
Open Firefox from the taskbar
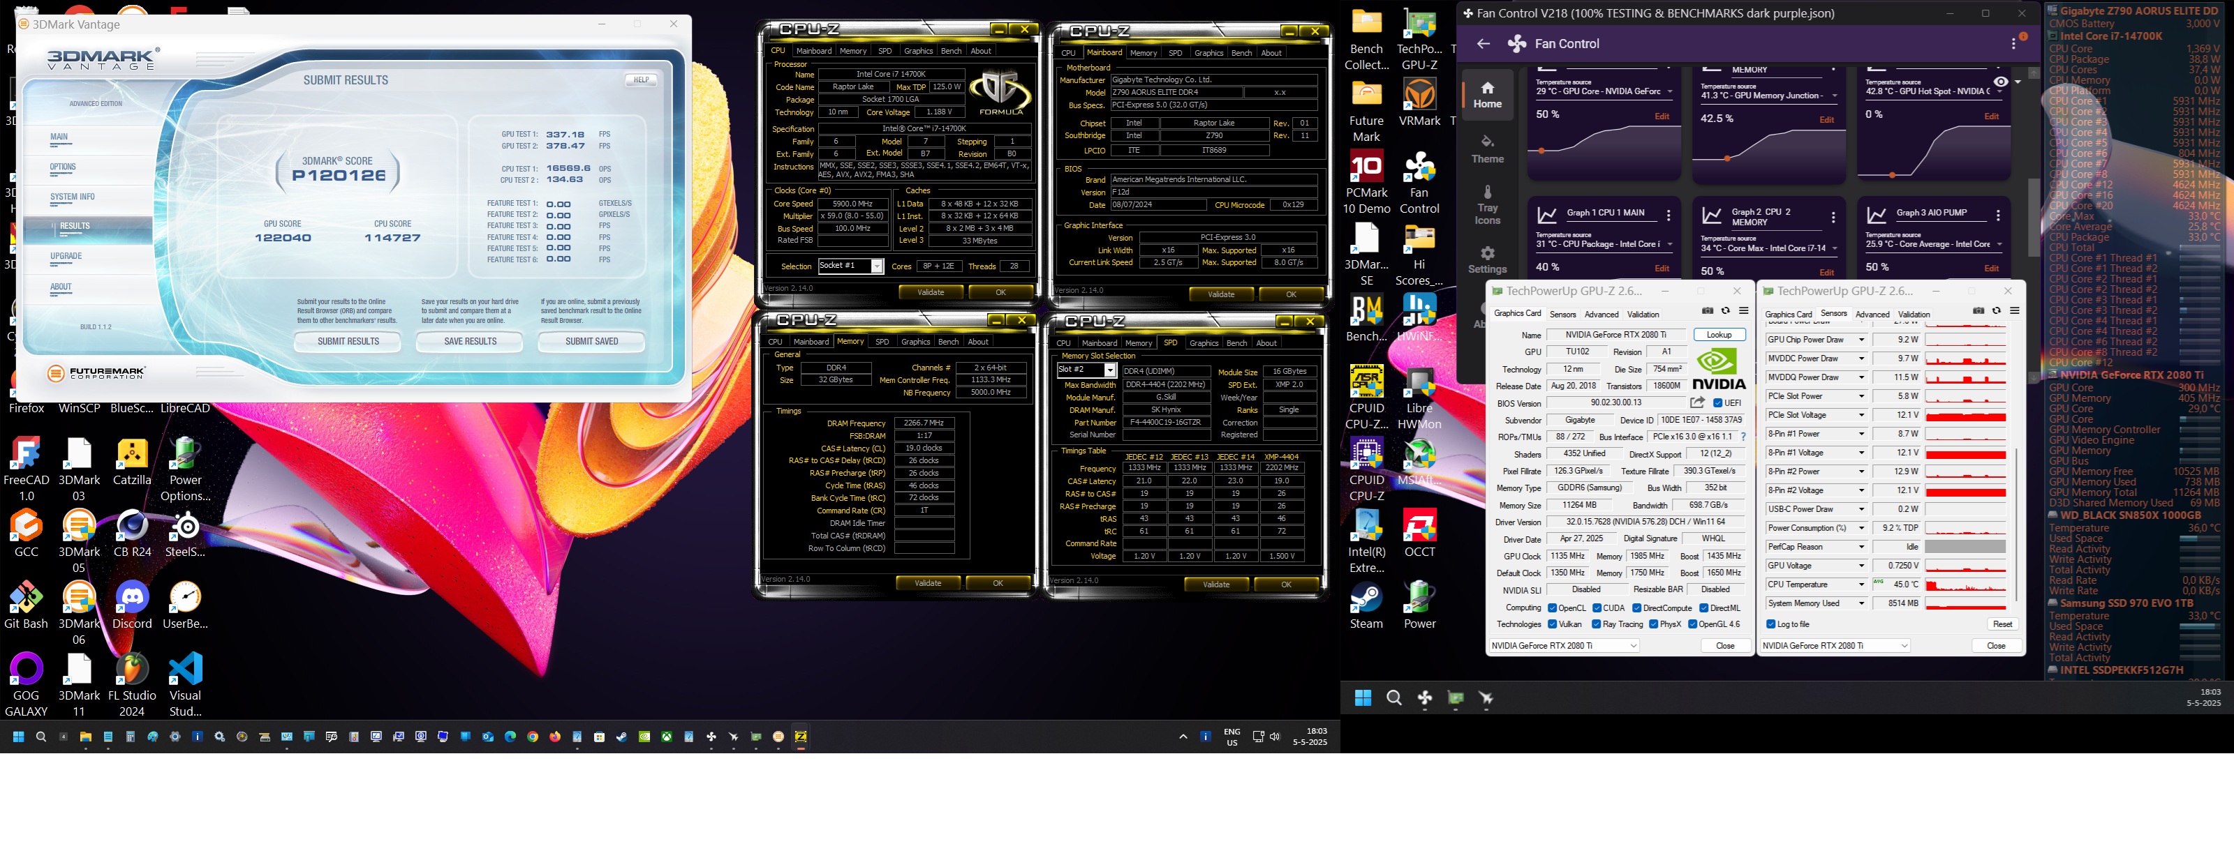[x=555, y=737]
